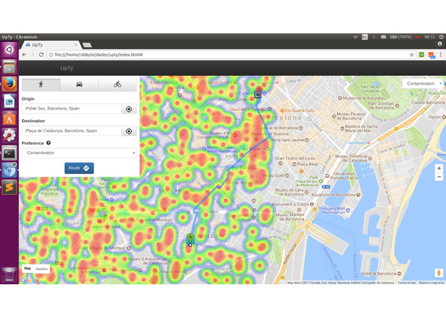Click the Google logo on map
Image resolution: width=446 pixels, height=317 pixels.
[x=30, y=280]
